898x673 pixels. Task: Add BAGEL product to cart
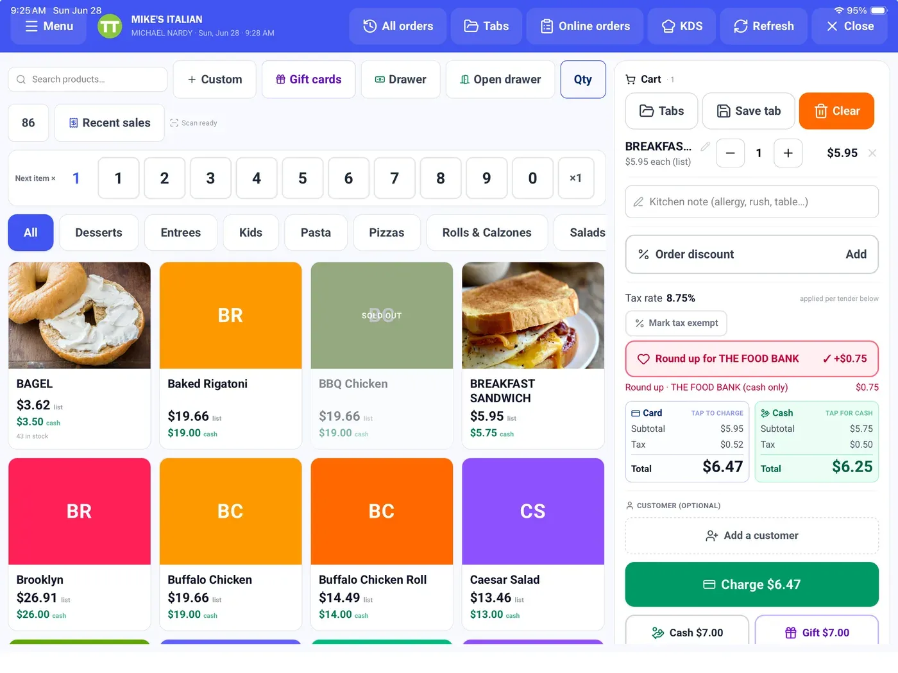(80, 355)
